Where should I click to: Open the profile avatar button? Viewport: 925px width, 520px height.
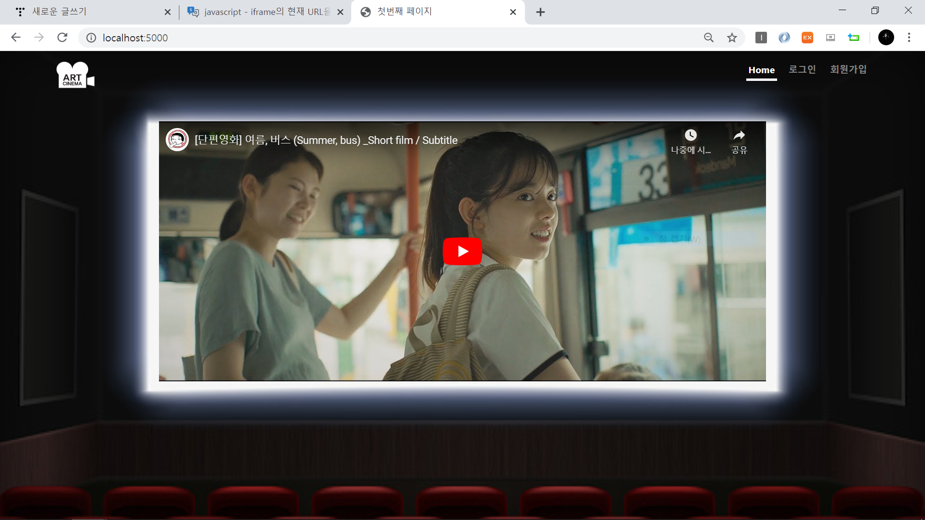click(885, 38)
